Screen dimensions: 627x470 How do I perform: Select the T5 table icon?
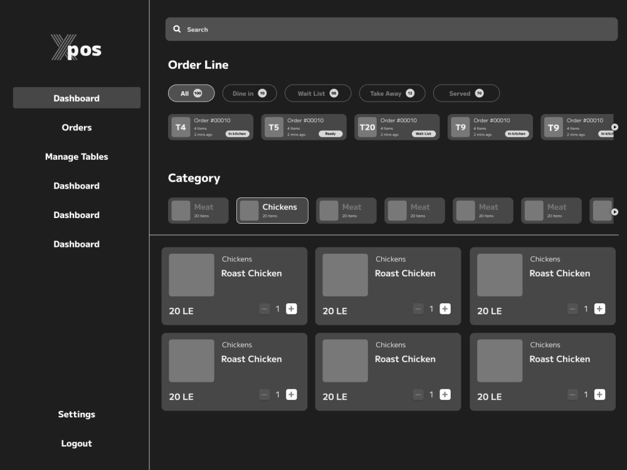pos(273,127)
